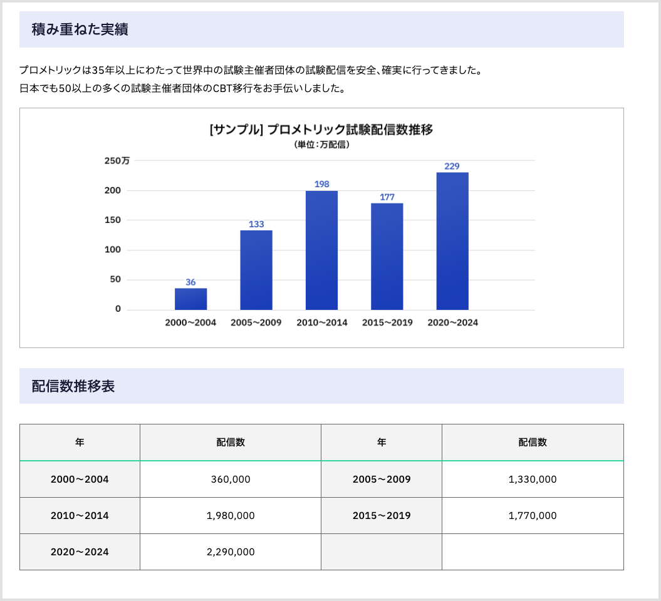Click the 0 y-axis label
The width and height of the screenshot is (661, 601).
(118, 309)
